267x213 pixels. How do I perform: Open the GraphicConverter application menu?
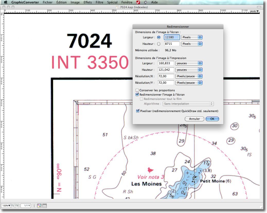pyautogui.click(x=25, y=2)
